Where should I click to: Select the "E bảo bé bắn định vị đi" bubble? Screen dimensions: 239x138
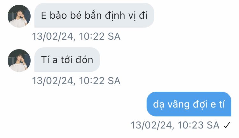point(94,15)
